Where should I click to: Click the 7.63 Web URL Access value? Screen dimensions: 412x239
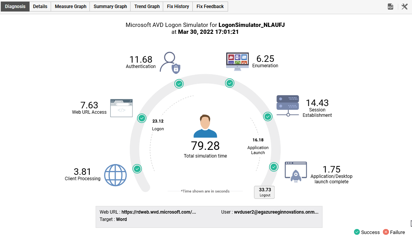tap(89, 105)
